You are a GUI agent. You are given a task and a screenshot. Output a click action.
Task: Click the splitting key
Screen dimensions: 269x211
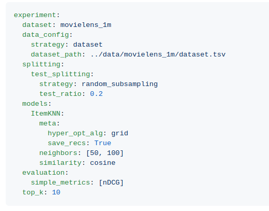tap(42, 64)
